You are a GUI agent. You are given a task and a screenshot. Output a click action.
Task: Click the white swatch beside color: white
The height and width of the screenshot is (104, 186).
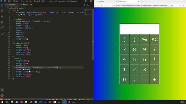pyautogui.click(x=24, y=70)
